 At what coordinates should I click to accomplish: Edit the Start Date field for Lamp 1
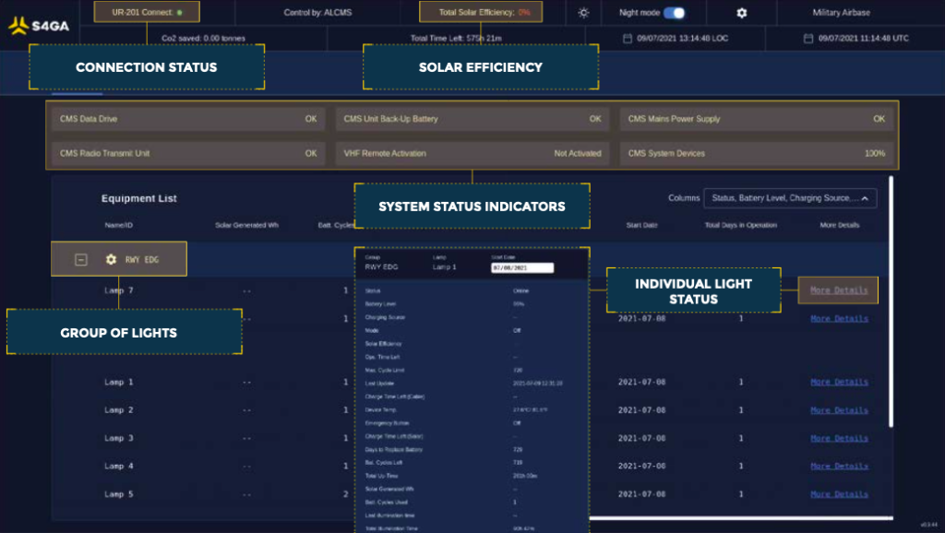[x=522, y=266]
